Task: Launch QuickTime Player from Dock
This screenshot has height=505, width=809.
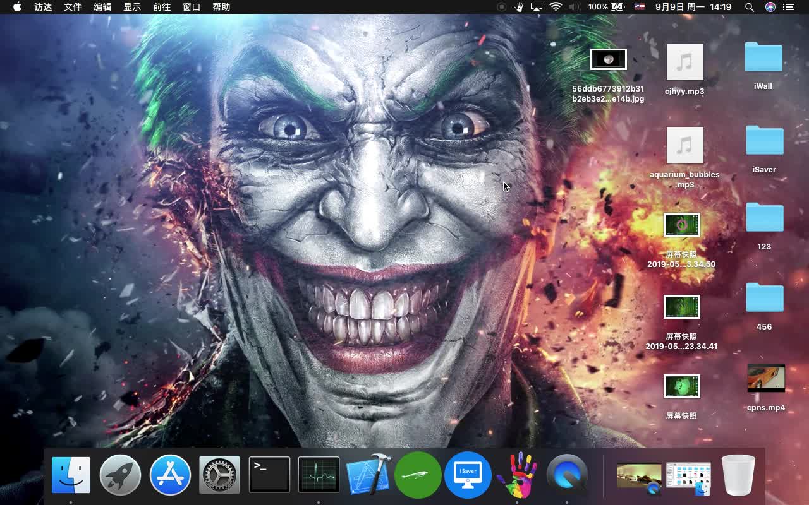Action: click(567, 475)
